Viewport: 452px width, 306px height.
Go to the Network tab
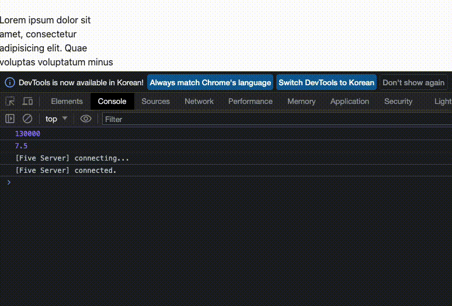[199, 102]
